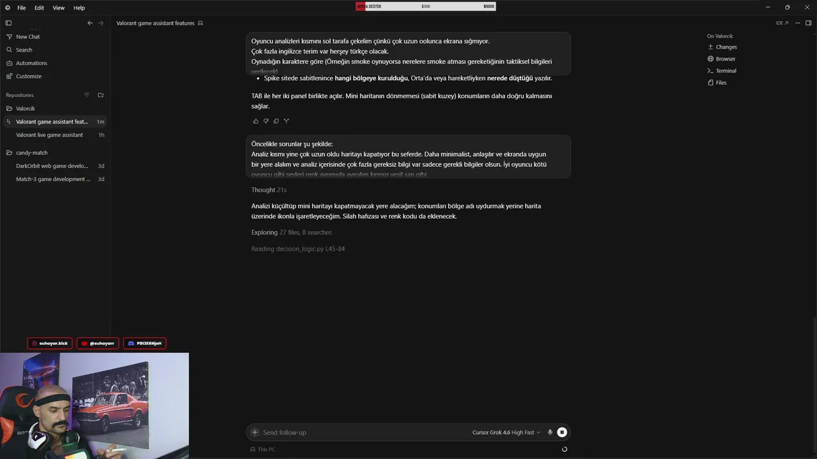Click the donation goal progress bar
Screen dimensions: 817x459
(x=426, y=6)
